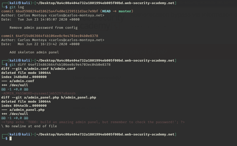The image size is (237, 146).
Task: Click the "Remove admin password from config" message
Action: pos(43,28)
